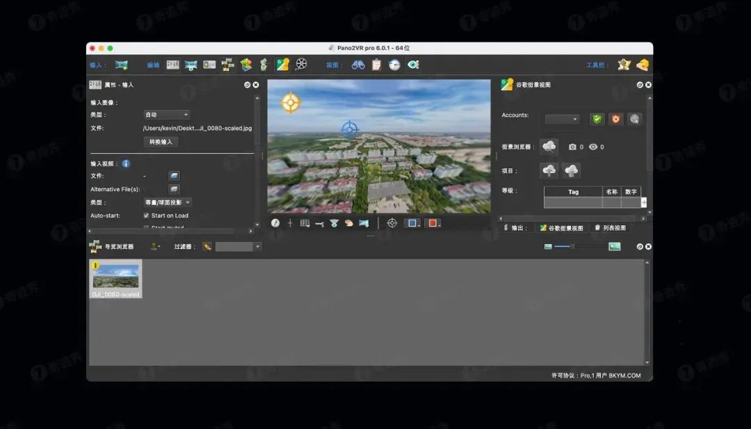
Task: Click the input panorama icon beside 输入
Action: point(122,65)
